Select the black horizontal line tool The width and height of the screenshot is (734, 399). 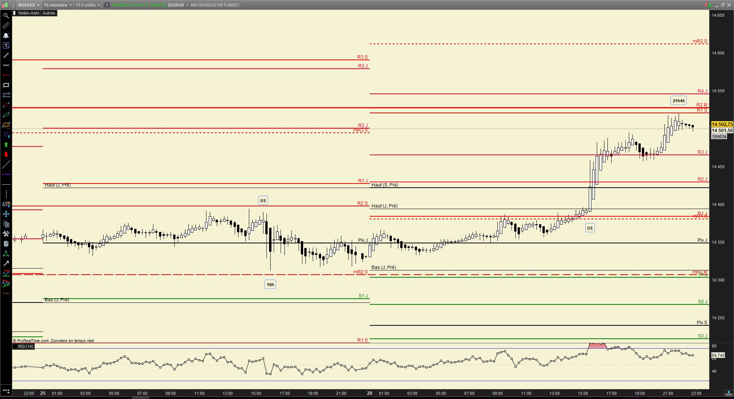pos(6,184)
